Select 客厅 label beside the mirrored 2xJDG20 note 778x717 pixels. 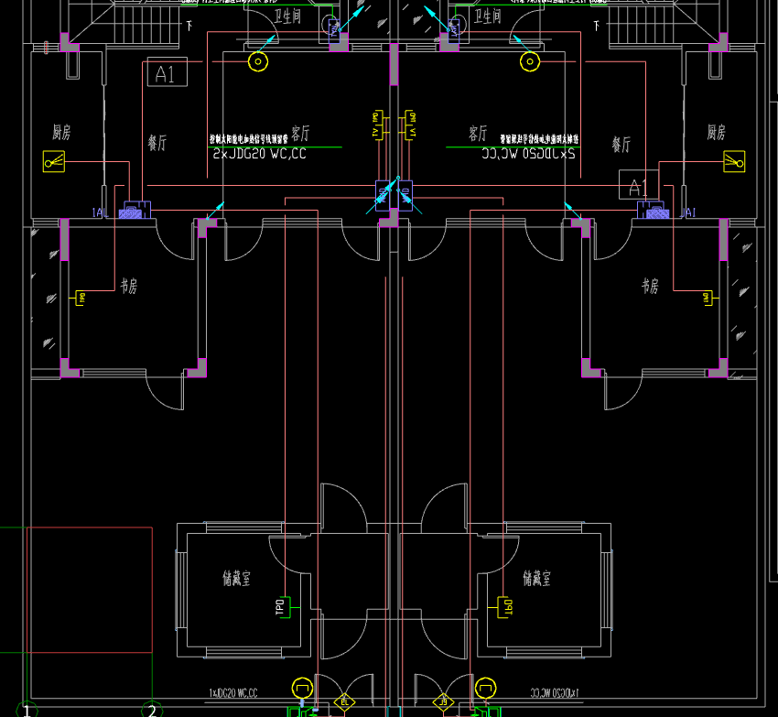[478, 133]
